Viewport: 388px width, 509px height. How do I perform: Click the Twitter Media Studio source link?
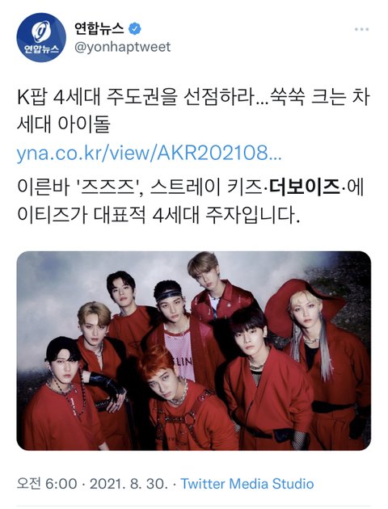(247, 484)
